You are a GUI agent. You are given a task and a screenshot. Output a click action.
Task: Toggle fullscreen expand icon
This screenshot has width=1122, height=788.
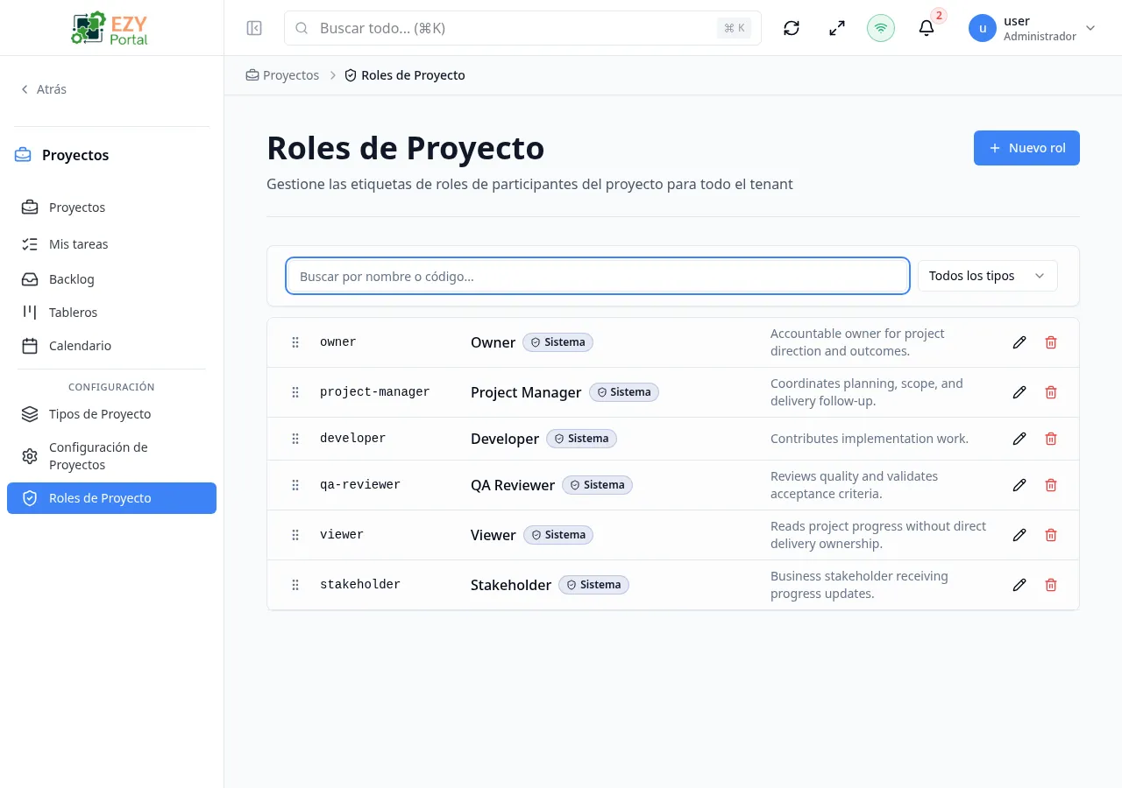click(837, 28)
